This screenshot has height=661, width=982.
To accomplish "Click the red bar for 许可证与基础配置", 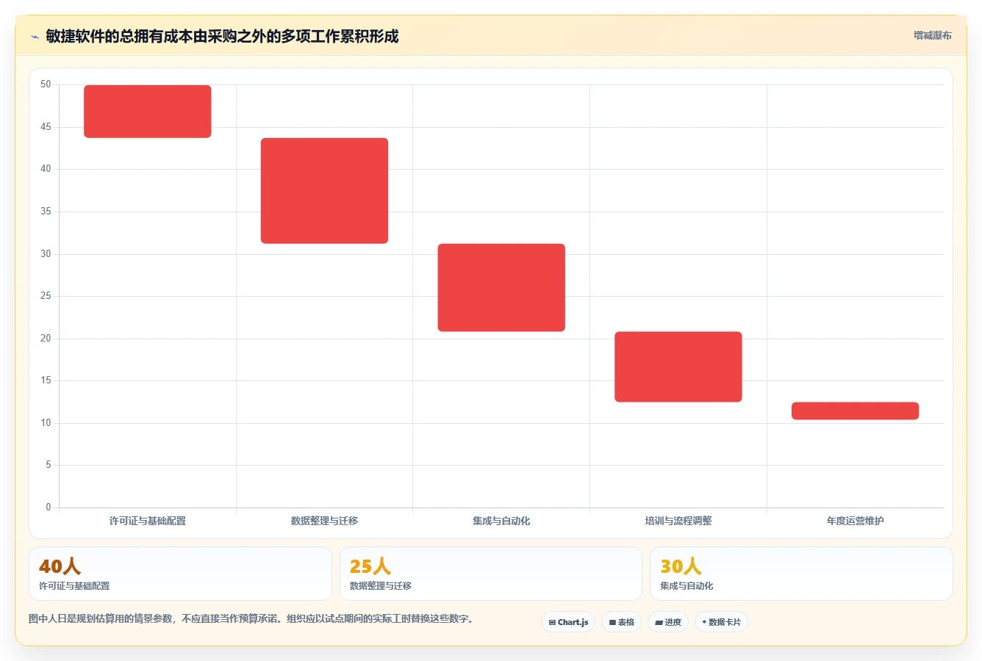I will coord(148,112).
